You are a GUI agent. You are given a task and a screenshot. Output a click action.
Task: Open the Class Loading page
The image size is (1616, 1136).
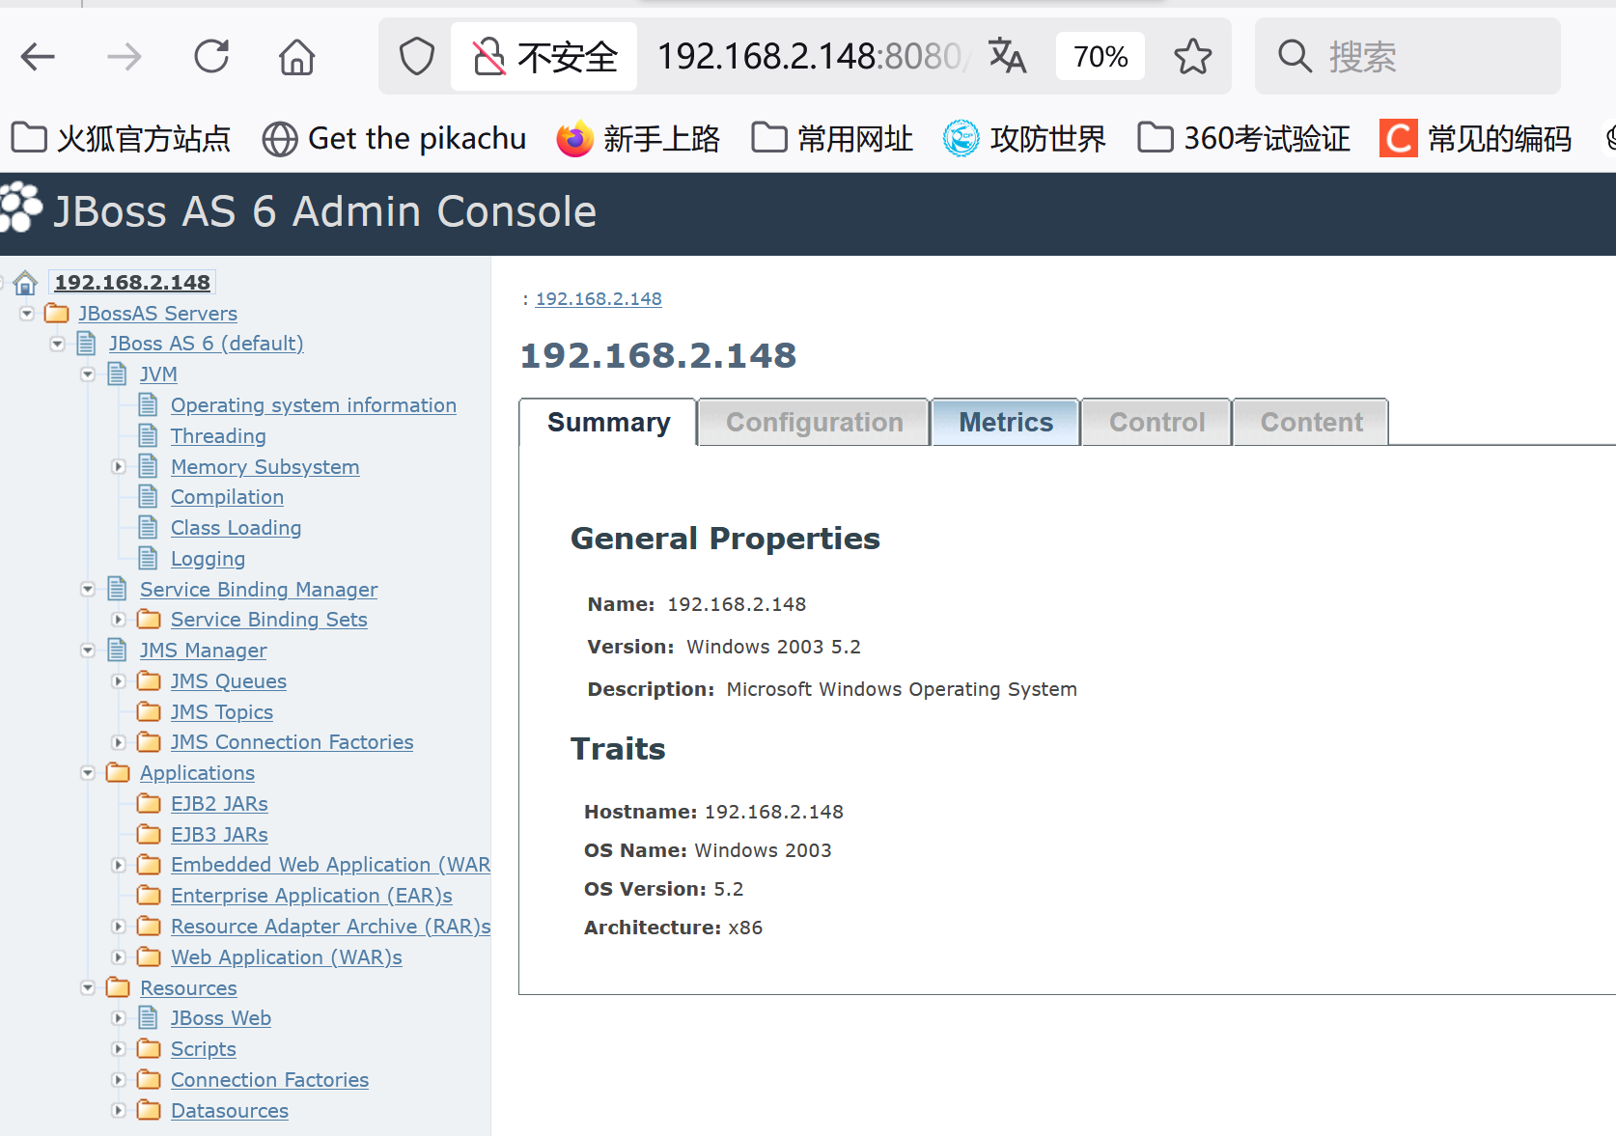(x=236, y=528)
